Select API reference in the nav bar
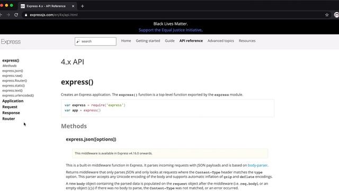The width and height of the screenshot is (339, 191). coord(191,41)
